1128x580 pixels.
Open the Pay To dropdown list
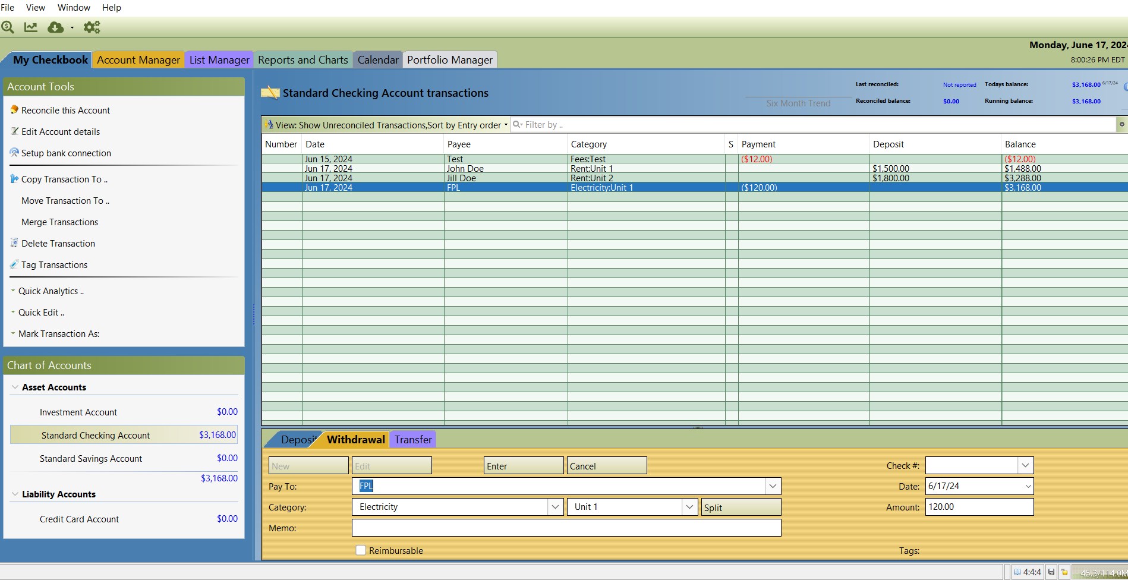point(772,486)
